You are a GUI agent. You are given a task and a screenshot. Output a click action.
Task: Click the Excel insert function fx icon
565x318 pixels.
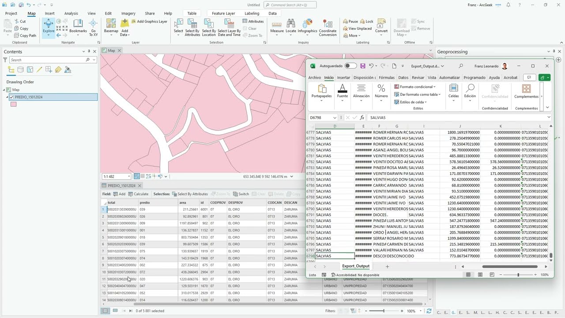click(x=362, y=117)
